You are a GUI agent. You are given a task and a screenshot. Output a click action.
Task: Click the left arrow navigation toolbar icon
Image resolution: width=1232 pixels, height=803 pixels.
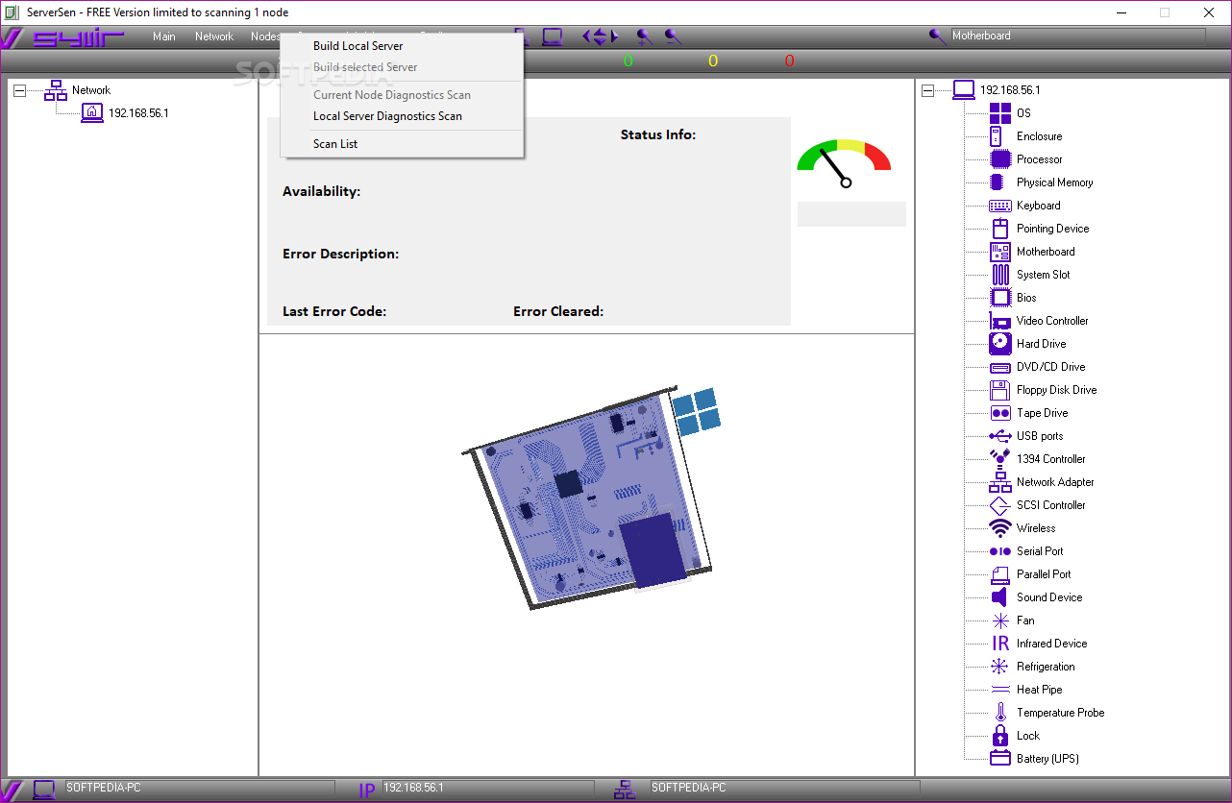tap(587, 36)
